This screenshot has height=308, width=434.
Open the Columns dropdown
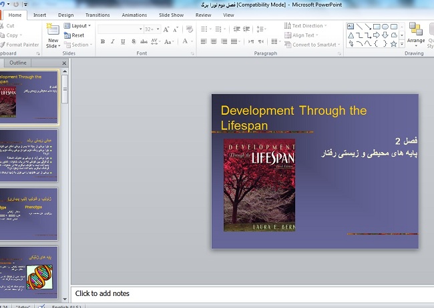276,41
